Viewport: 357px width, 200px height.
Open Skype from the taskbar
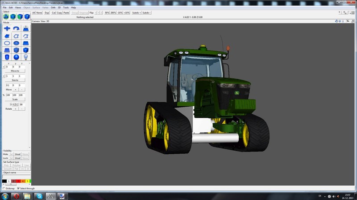(39, 196)
